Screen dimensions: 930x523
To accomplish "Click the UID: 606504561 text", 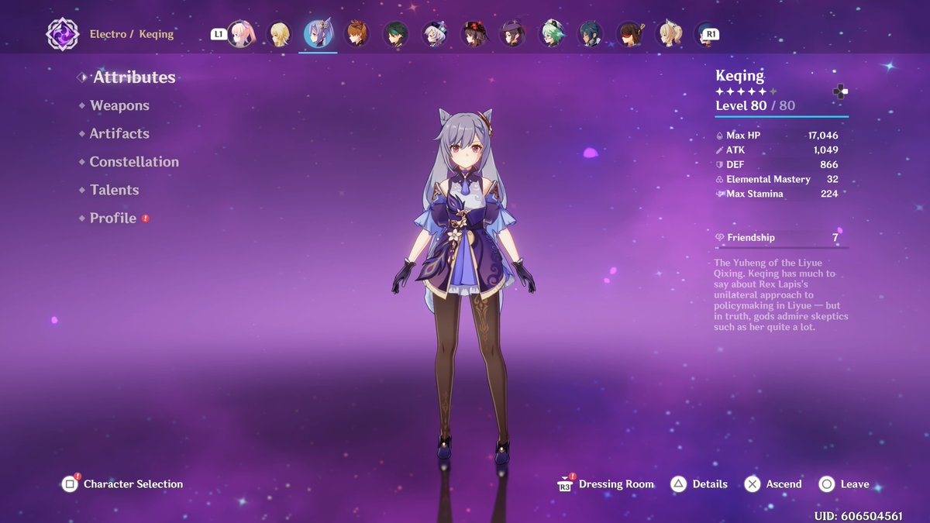I will pos(859,515).
